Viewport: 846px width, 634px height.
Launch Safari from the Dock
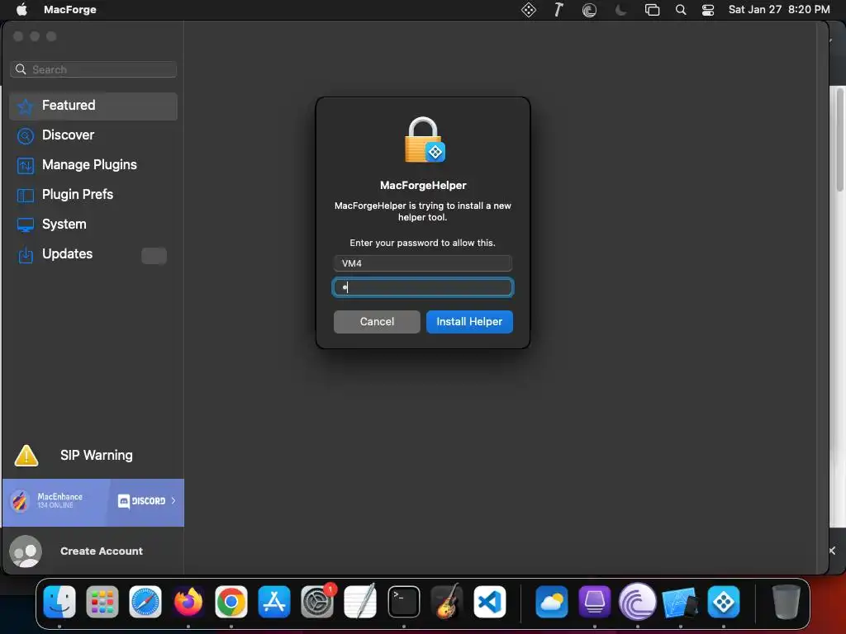coord(145,602)
